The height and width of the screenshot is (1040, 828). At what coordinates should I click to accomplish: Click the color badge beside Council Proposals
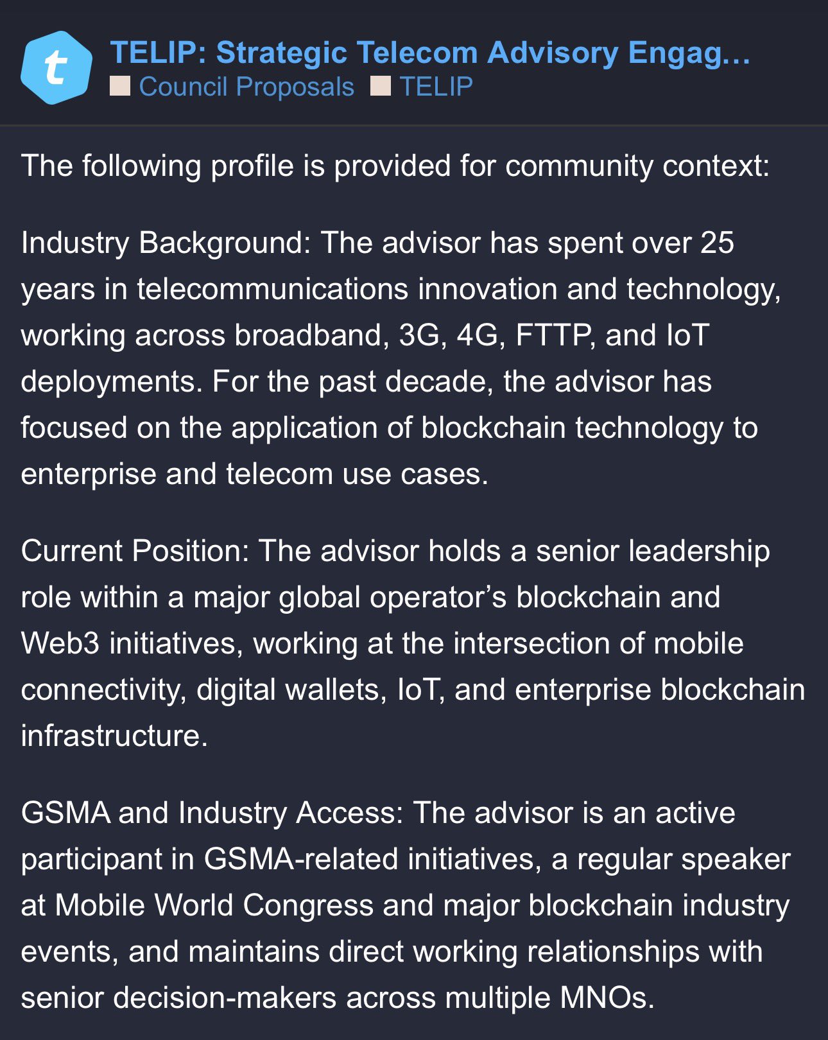120,86
